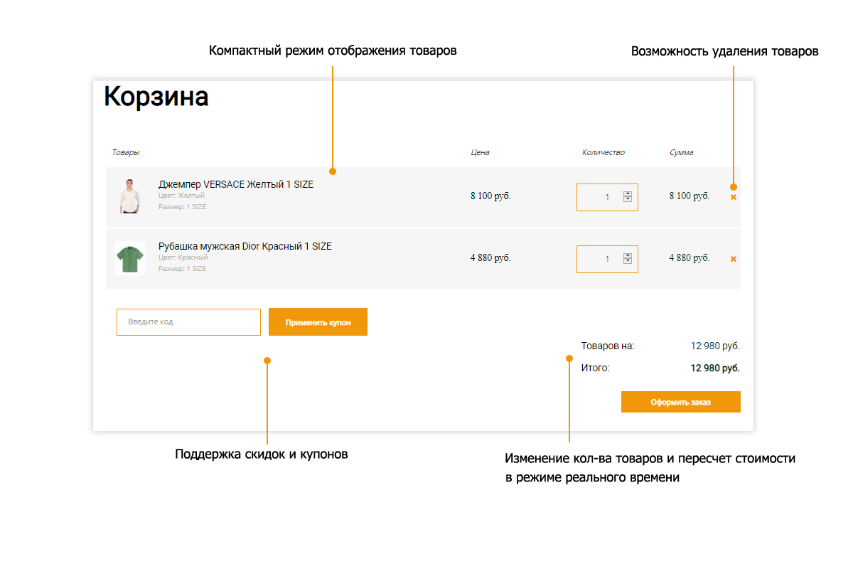Click the Товаров на: label
This screenshot has height=569, width=853.
pyautogui.click(x=608, y=346)
